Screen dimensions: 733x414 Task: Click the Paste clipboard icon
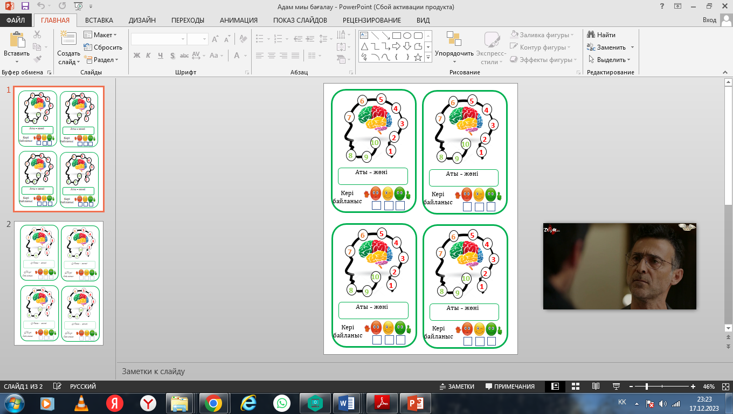[x=17, y=40]
